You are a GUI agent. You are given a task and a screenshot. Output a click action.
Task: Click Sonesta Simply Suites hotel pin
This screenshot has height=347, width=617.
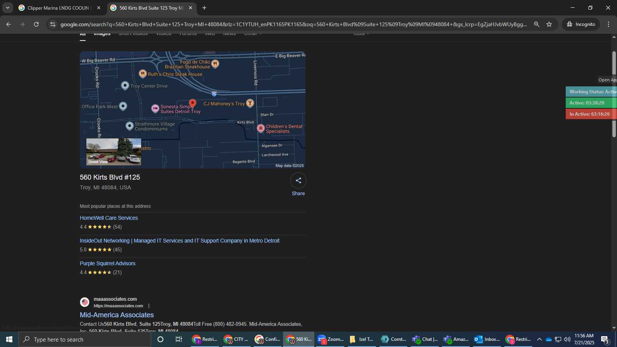pyautogui.click(x=155, y=109)
